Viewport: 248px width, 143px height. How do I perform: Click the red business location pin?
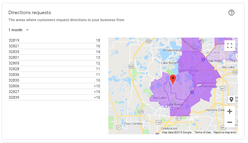click(173, 80)
